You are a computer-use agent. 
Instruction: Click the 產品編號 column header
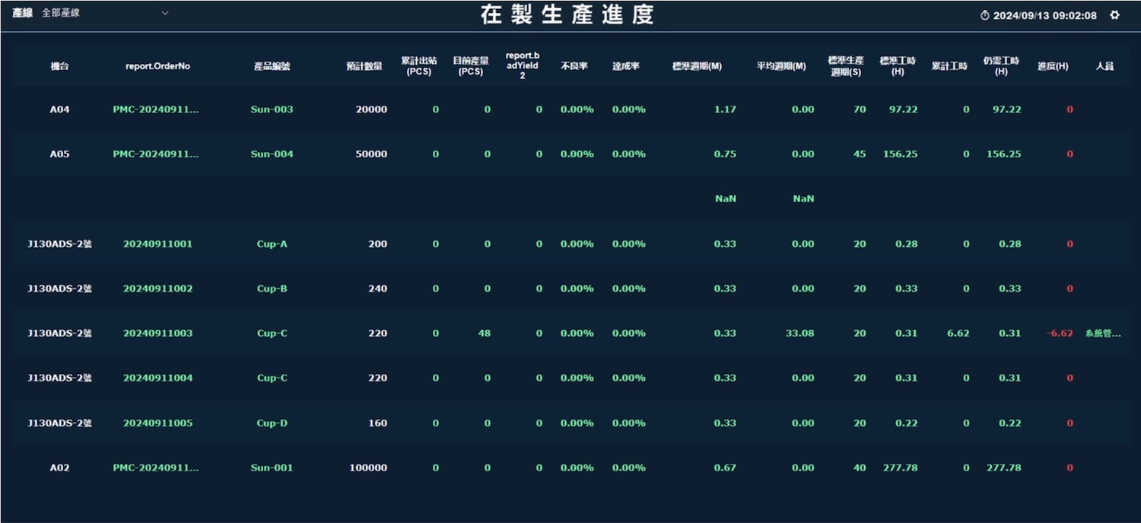[x=272, y=66]
